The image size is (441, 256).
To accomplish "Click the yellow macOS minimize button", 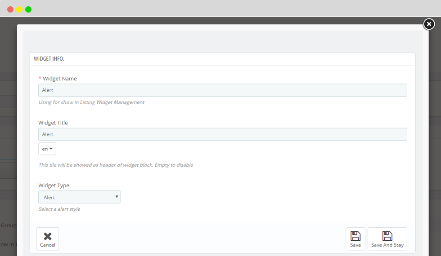I will pos(19,9).
